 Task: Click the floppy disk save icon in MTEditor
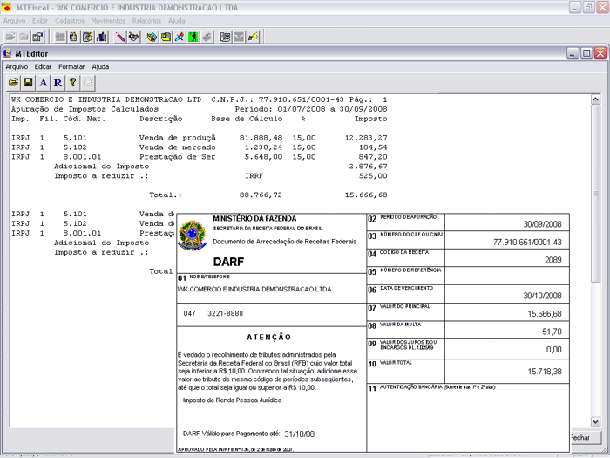click(28, 82)
